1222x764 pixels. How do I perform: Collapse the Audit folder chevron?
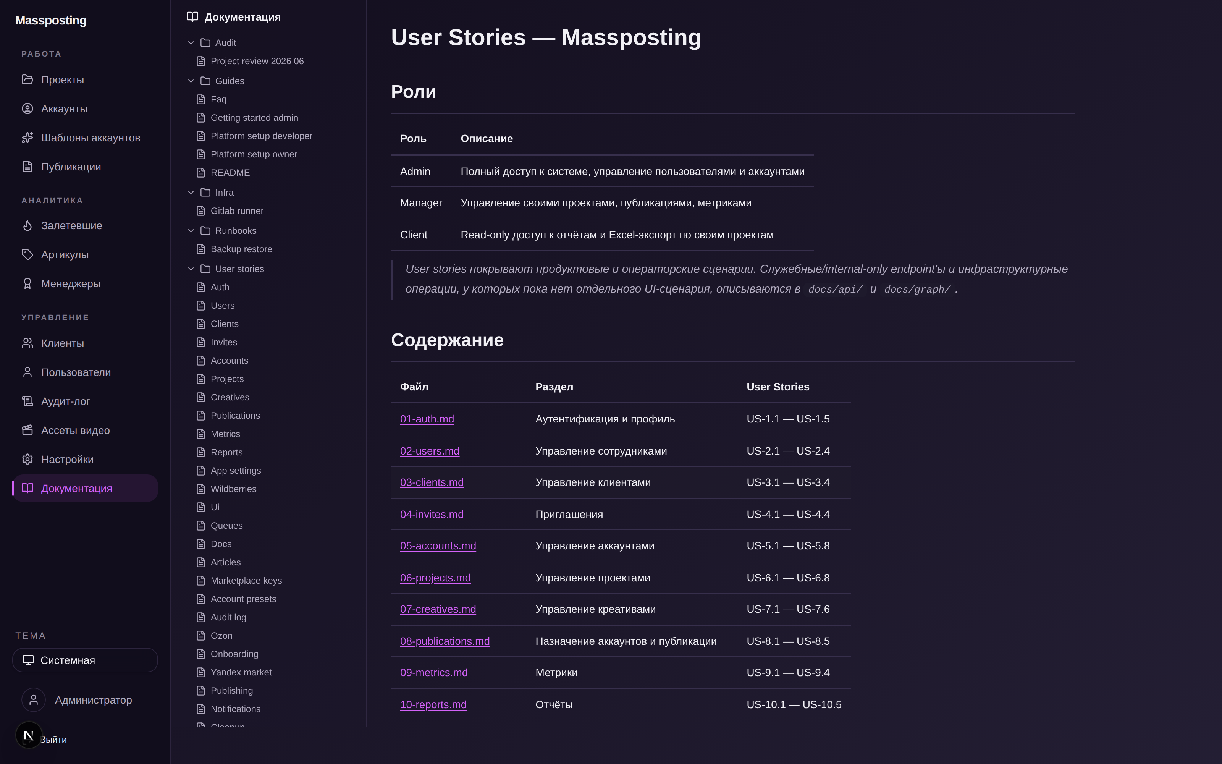click(x=191, y=43)
